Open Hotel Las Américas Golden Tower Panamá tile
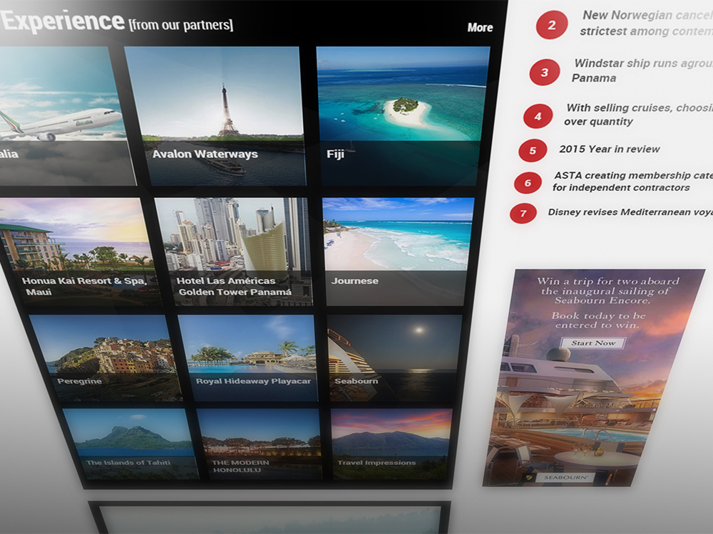The image size is (713, 534). 234,251
